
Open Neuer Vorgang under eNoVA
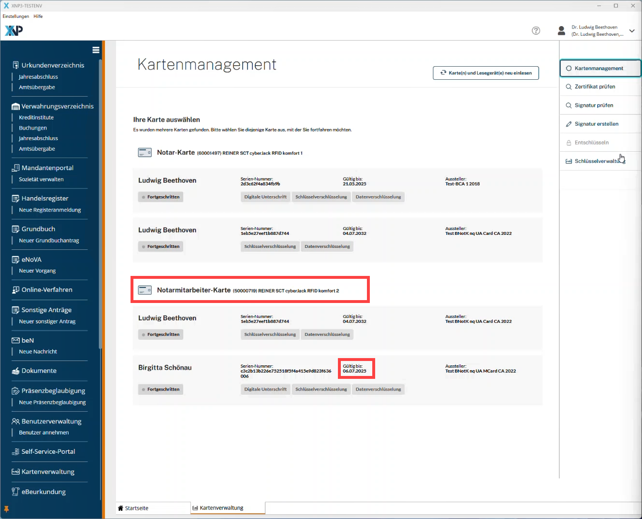click(37, 271)
